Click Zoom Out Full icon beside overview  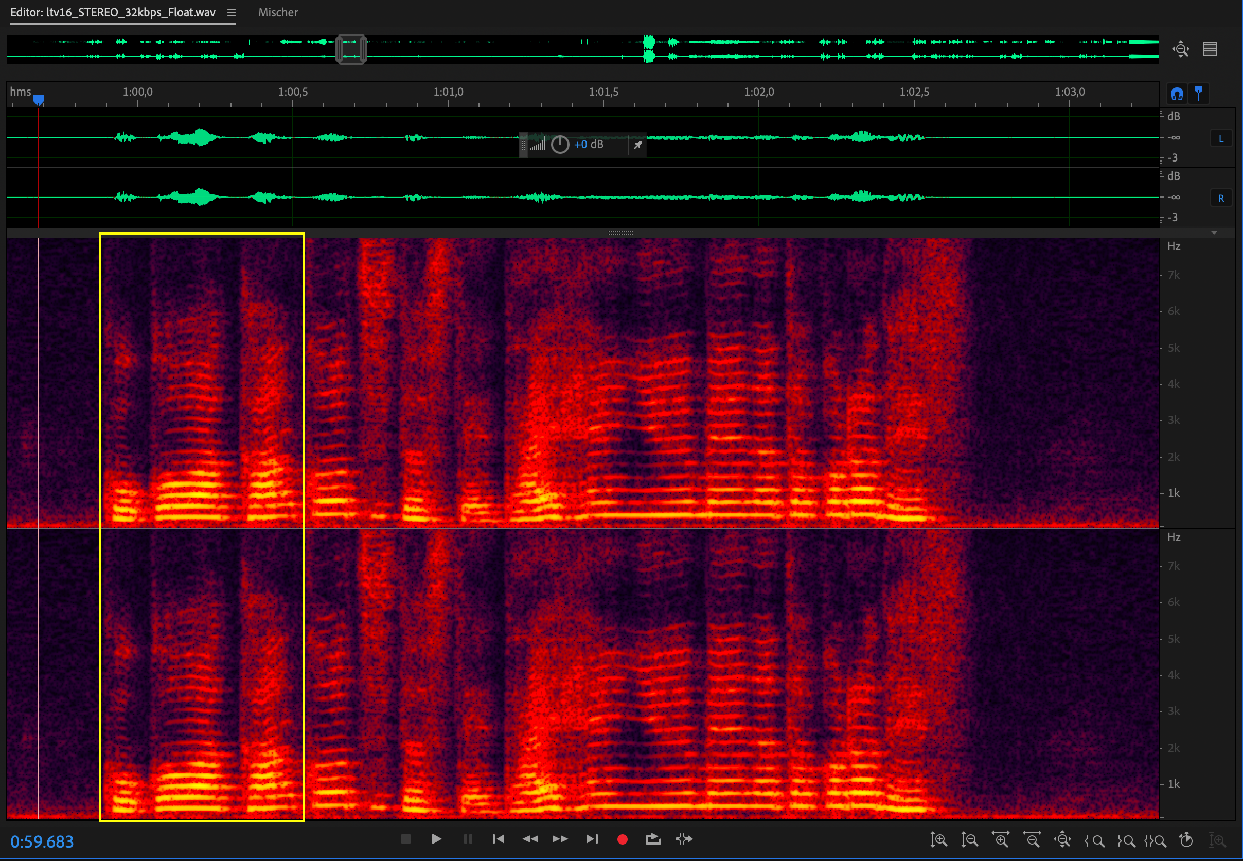tap(1180, 49)
